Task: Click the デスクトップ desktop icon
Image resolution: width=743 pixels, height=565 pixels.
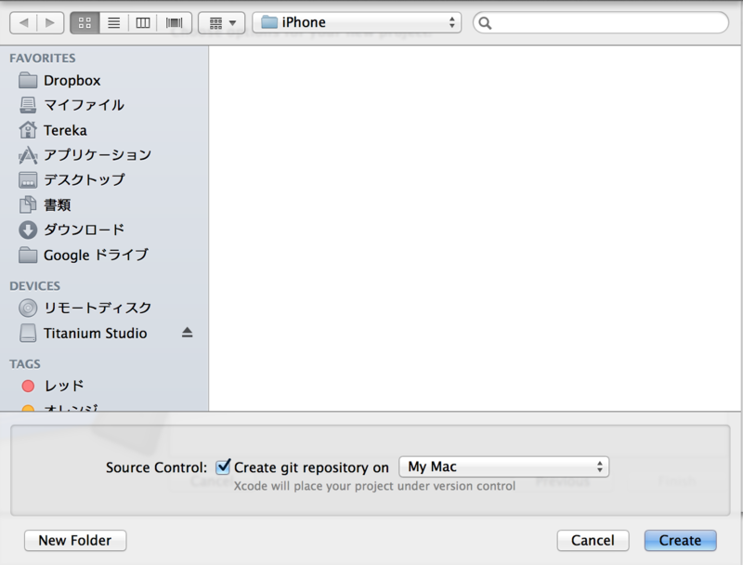Action: [28, 180]
